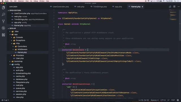Expand the Controllers folder
The image size is (181, 102).
coord(13,46)
